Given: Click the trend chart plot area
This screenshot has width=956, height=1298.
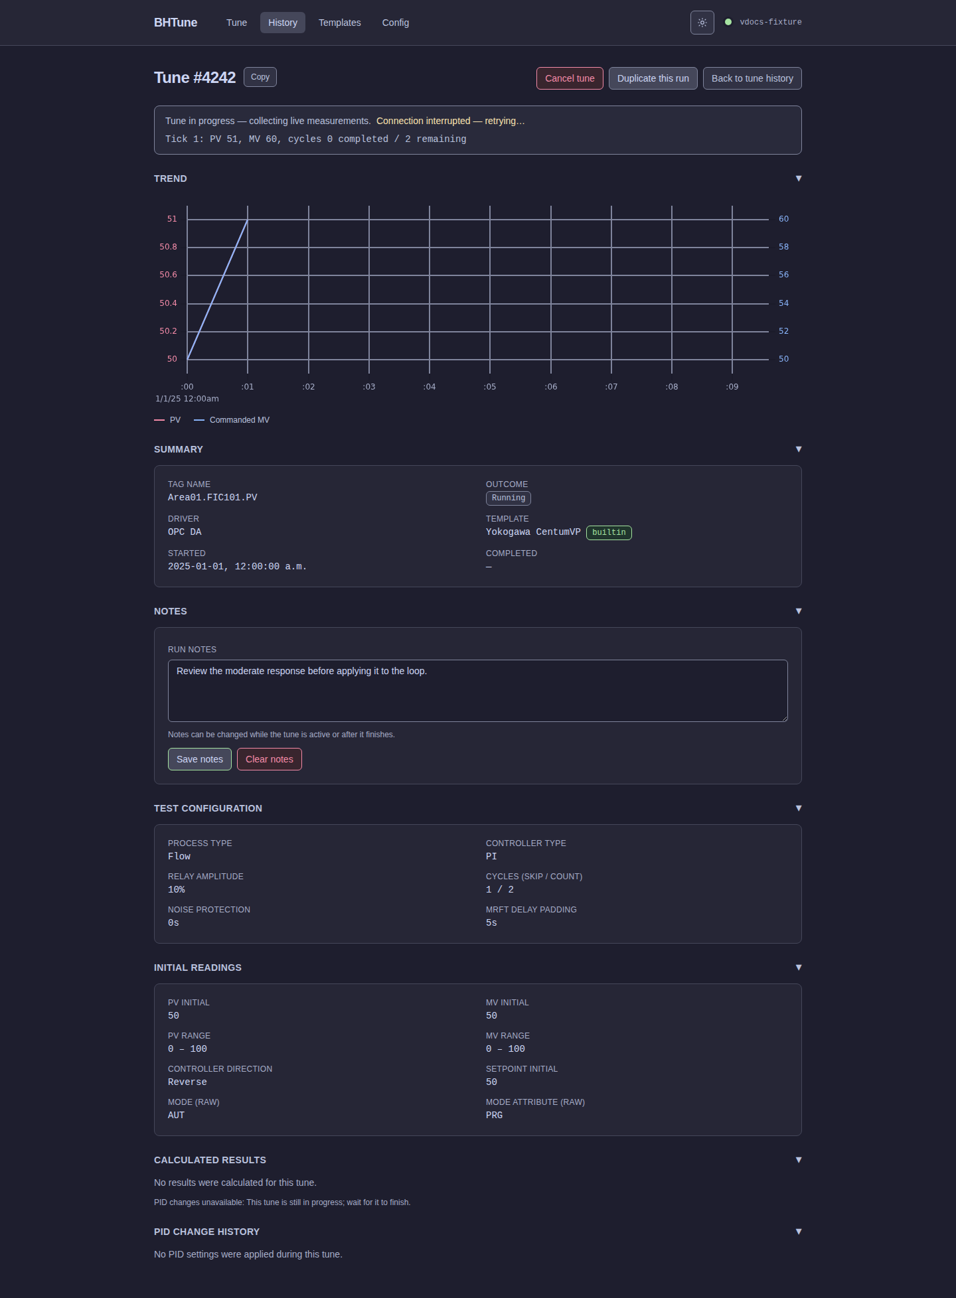Looking at the screenshot, I should (x=478, y=289).
